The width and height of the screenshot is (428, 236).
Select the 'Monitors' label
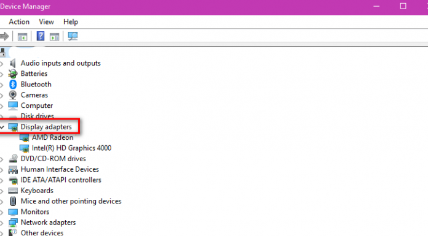(x=35, y=211)
